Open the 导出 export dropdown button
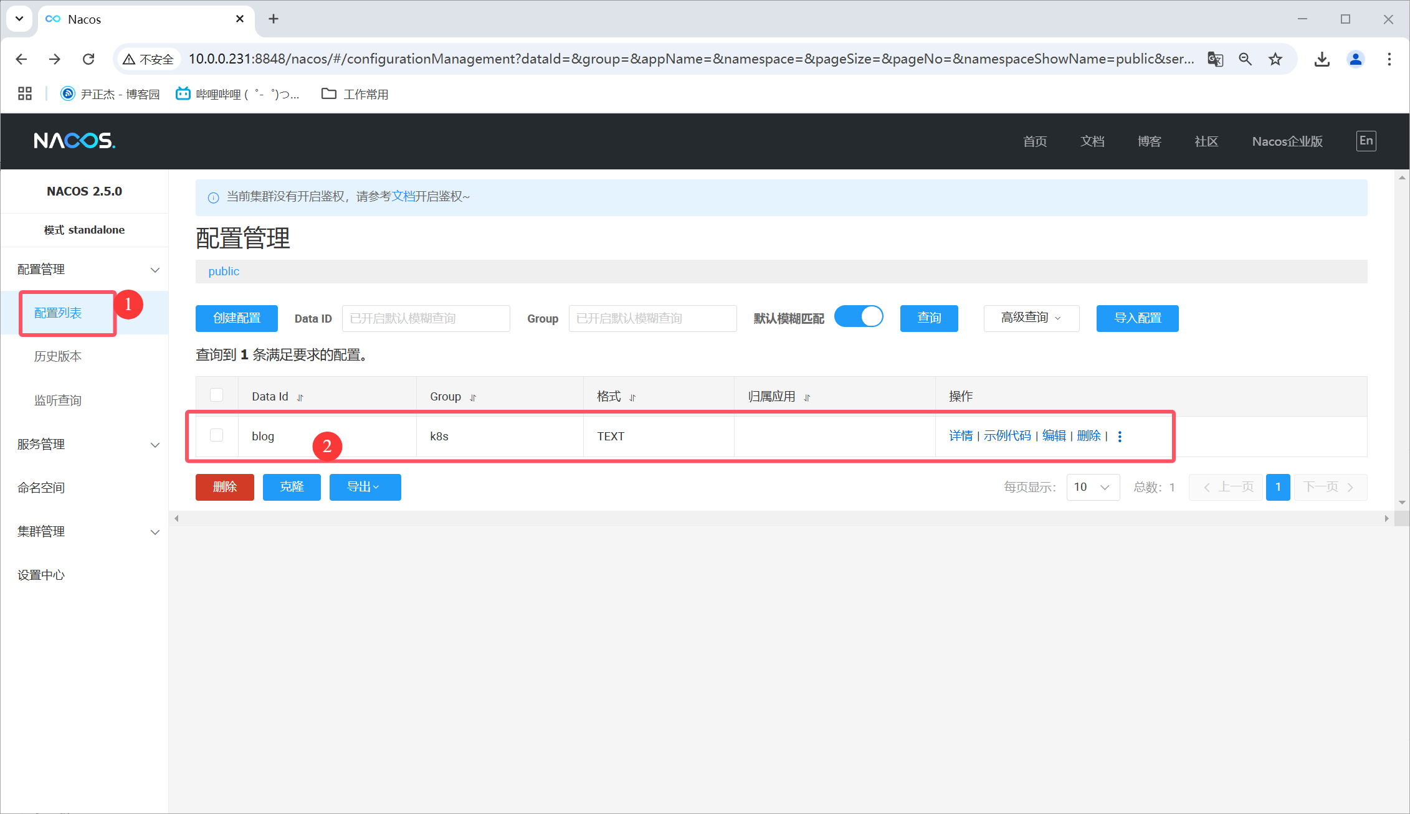Viewport: 1410px width, 814px height. [364, 487]
